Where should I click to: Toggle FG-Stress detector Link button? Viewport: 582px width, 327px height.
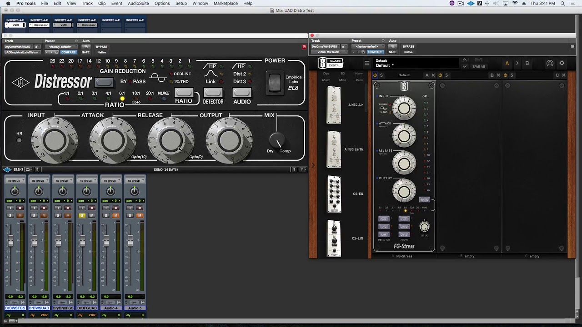click(384, 234)
